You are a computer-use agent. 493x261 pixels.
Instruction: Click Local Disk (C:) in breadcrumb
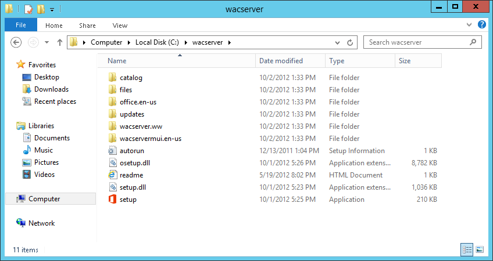pos(157,42)
